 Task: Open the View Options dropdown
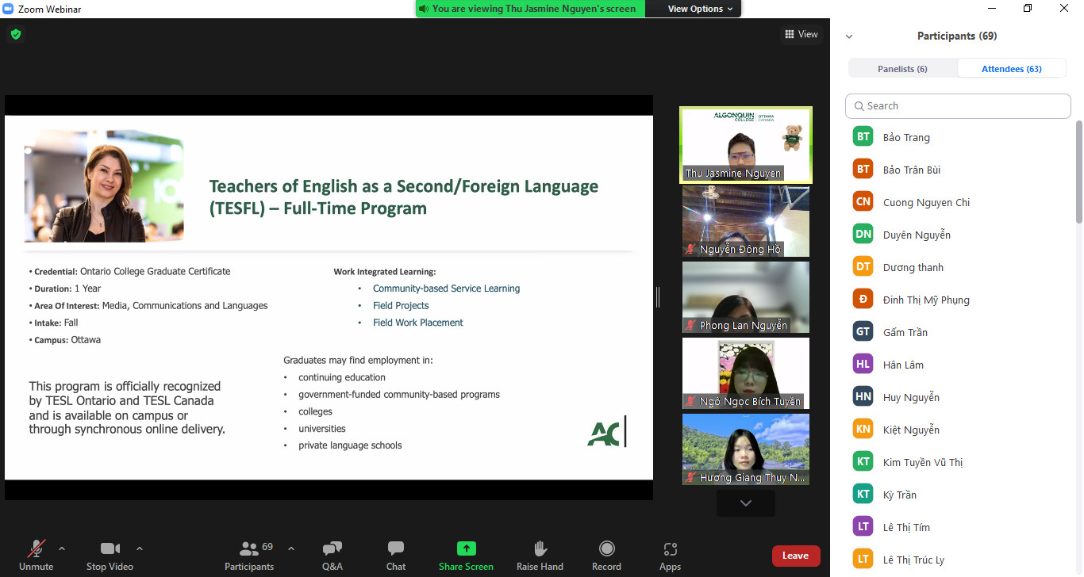pyautogui.click(x=694, y=9)
